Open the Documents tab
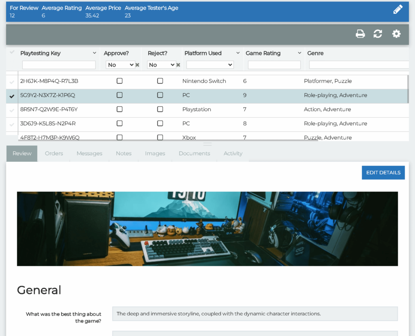The image size is (415, 336). [x=194, y=154]
